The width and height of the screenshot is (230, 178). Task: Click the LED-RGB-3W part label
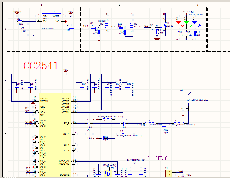(196, 15)
